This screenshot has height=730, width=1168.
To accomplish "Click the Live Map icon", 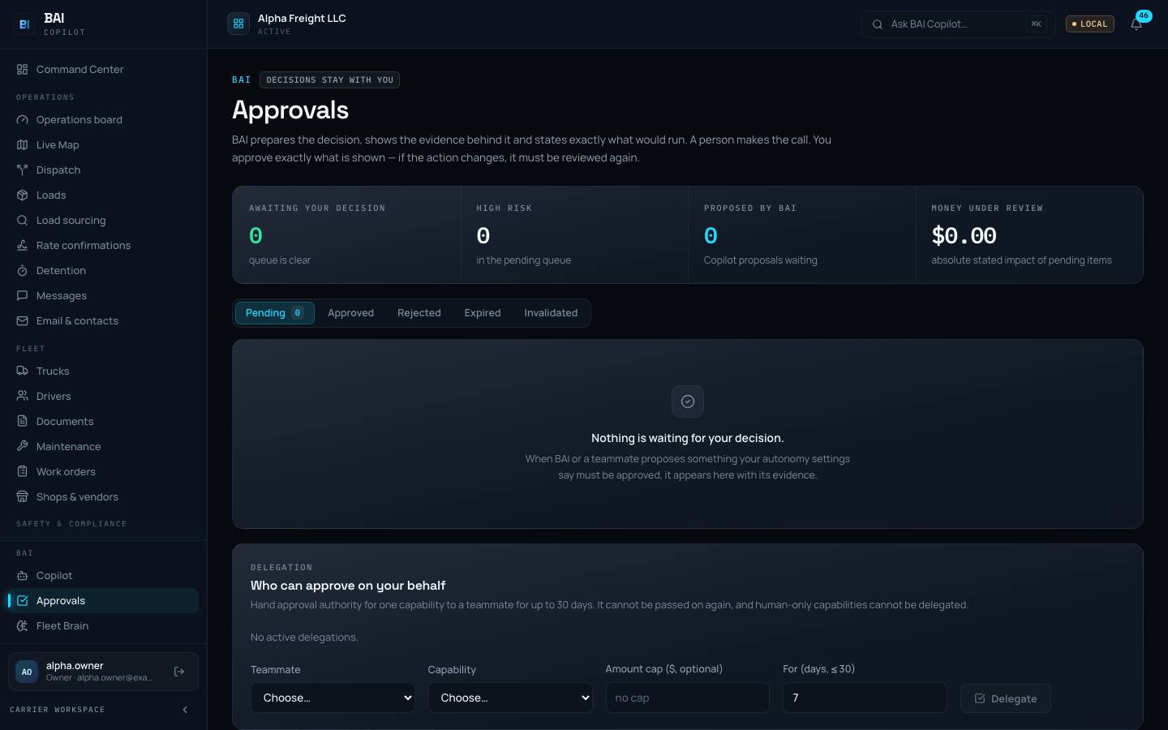I will [x=23, y=145].
